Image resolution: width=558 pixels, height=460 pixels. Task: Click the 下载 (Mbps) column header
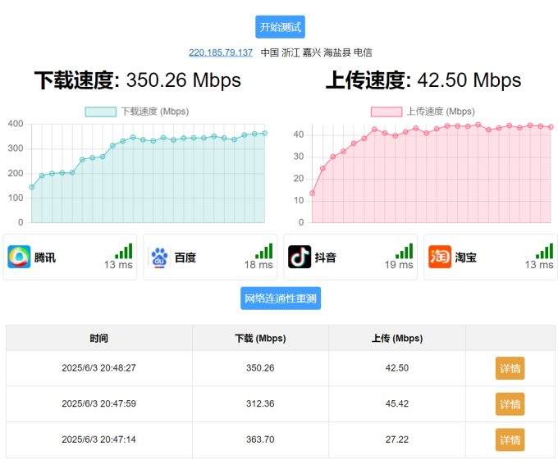(x=260, y=338)
